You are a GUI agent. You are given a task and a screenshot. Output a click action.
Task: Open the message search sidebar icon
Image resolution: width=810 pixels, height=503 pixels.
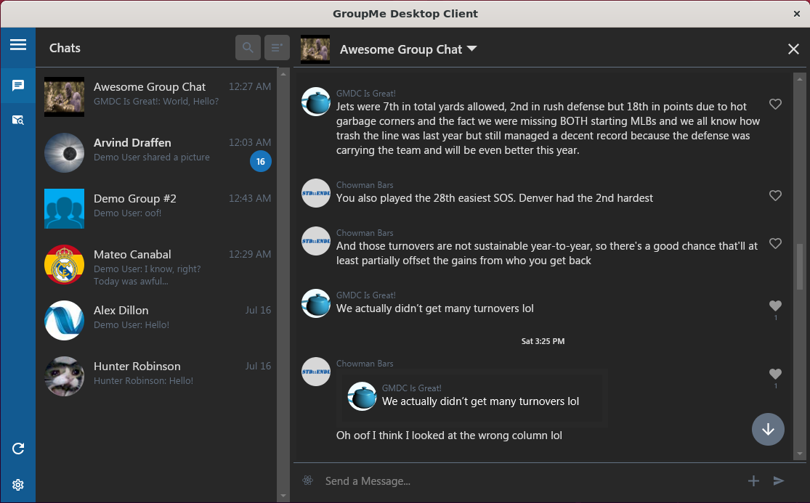pos(18,120)
